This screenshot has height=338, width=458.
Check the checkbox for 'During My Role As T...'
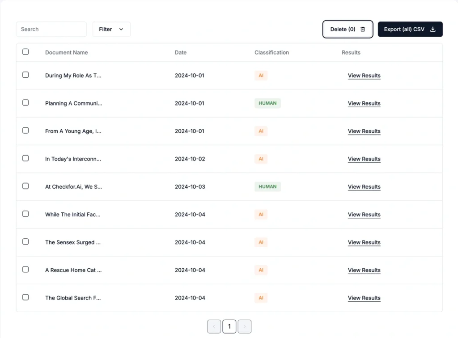(x=25, y=75)
